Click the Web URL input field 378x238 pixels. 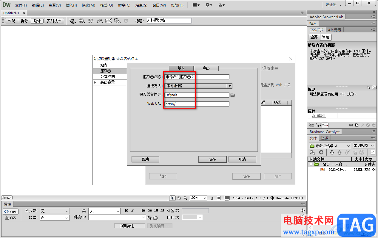[197, 104]
